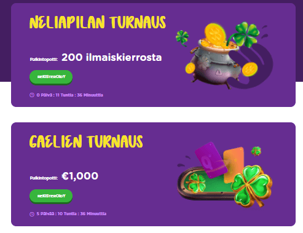303x233 pixels.
Task: Click the orange playing card
Action: pos(234,165)
